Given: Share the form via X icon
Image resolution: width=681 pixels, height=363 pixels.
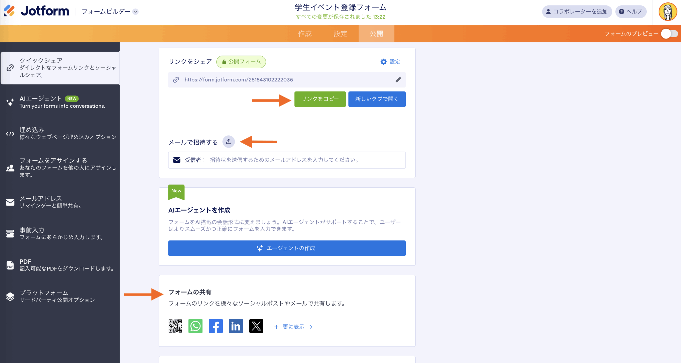Looking at the screenshot, I should 256,326.
